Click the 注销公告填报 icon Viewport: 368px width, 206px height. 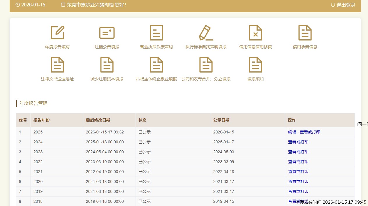click(107, 33)
